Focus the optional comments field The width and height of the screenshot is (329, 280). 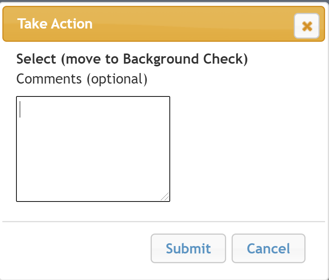[93, 149]
